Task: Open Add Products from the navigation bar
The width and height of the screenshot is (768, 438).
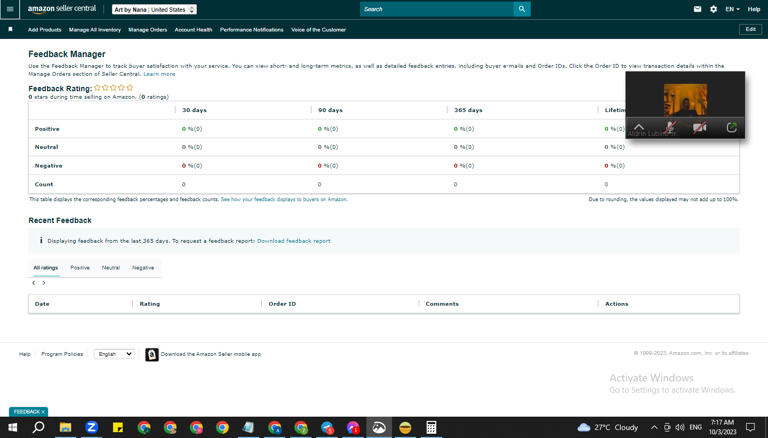Action: 45,30
